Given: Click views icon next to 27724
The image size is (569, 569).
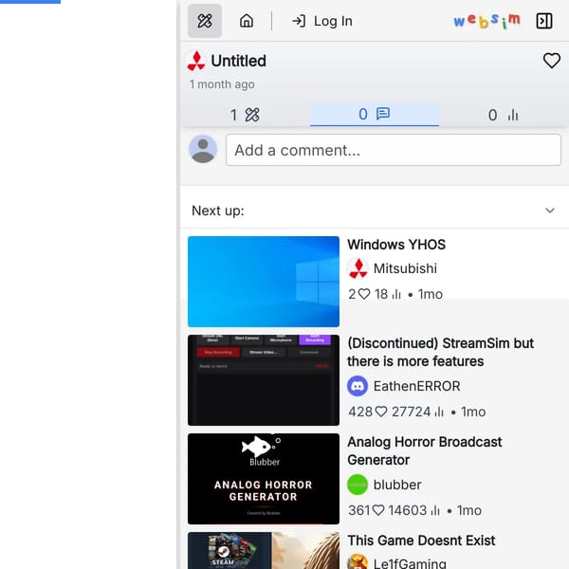Looking at the screenshot, I should 439,412.
